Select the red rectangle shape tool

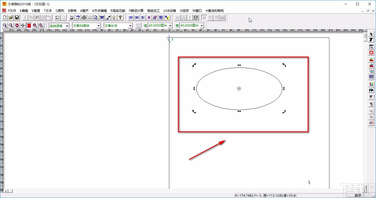point(371,53)
